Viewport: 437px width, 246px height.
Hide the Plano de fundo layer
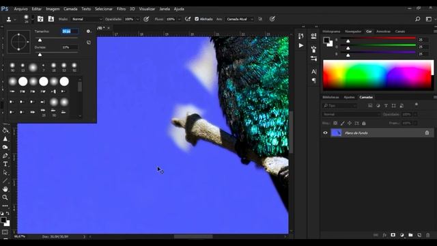point(325,133)
